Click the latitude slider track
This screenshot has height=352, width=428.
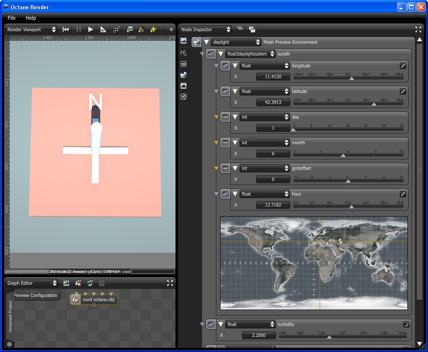(x=348, y=104)
